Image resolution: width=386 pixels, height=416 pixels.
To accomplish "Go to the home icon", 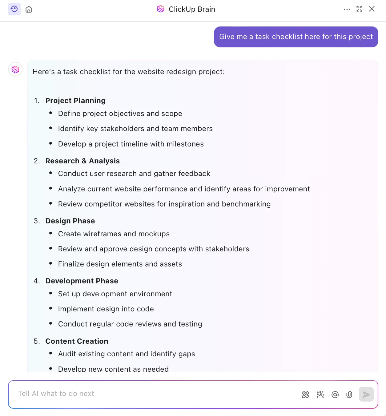I will coord(29,9).
